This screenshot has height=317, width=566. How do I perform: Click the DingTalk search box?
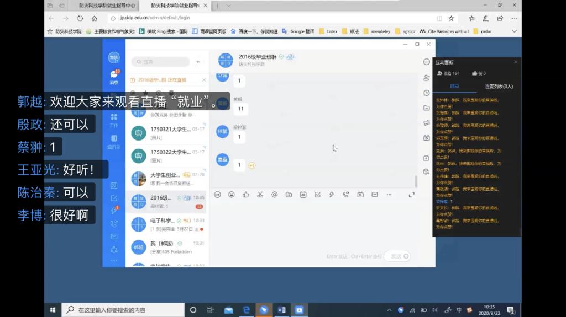coord(160,62)
